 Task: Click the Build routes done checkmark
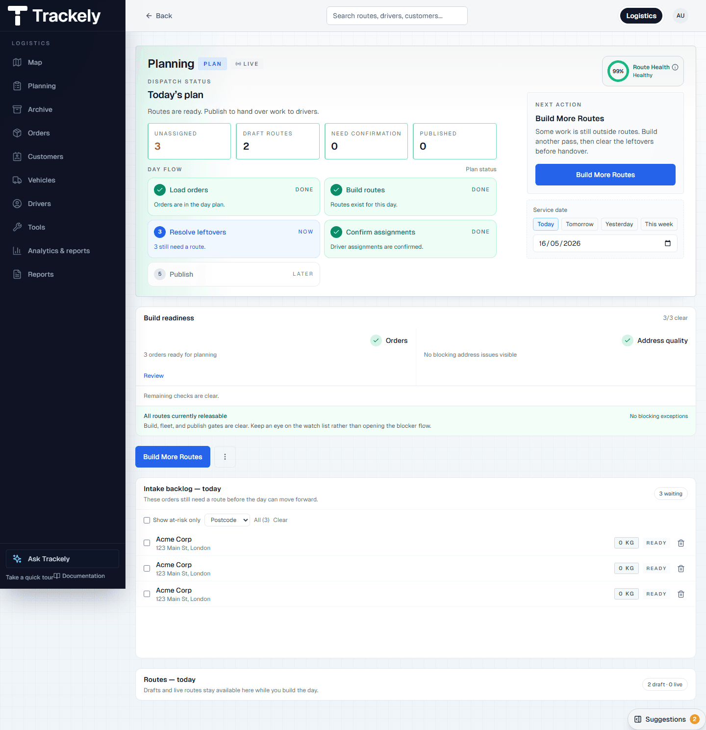tap(336, 190)
